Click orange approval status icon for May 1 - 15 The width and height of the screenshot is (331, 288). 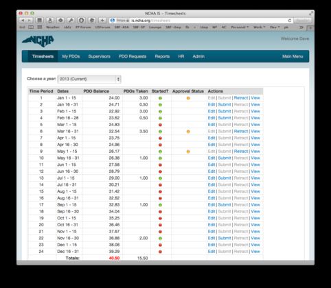click(188, 152)
